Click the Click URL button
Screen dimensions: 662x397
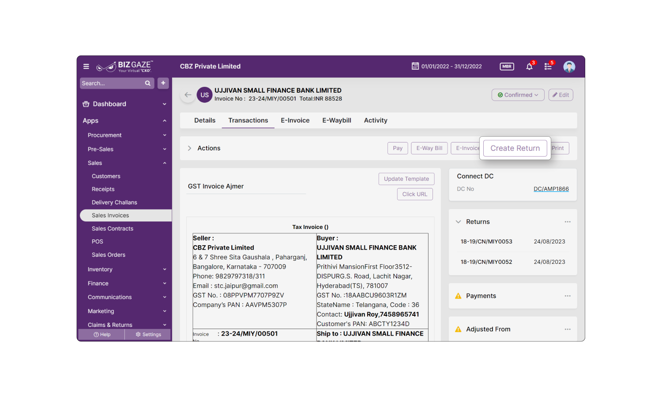point(415,194)
